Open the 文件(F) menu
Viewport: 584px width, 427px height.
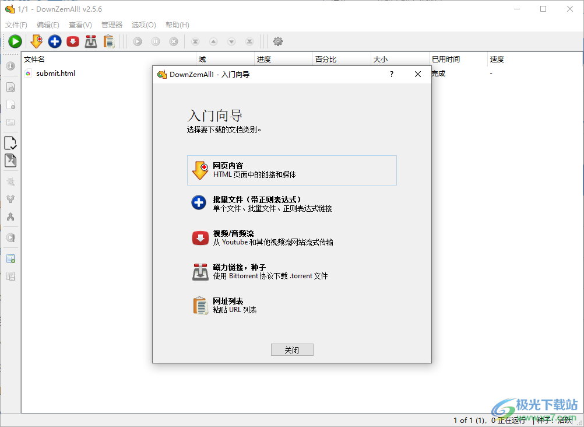coord(16,25)
